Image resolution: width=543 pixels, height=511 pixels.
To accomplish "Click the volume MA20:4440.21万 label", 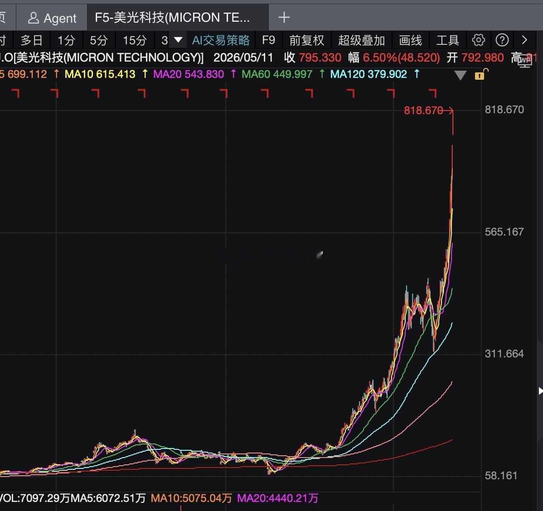I will pos(277,498).
